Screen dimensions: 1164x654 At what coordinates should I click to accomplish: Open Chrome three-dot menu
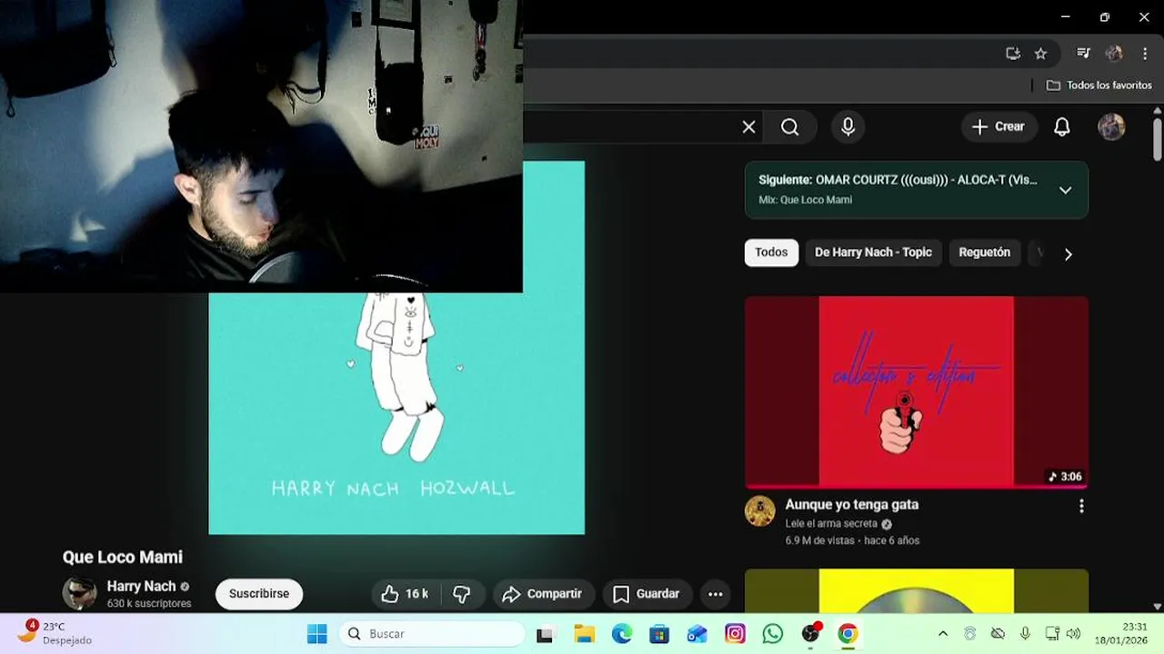click(1145, 54)
